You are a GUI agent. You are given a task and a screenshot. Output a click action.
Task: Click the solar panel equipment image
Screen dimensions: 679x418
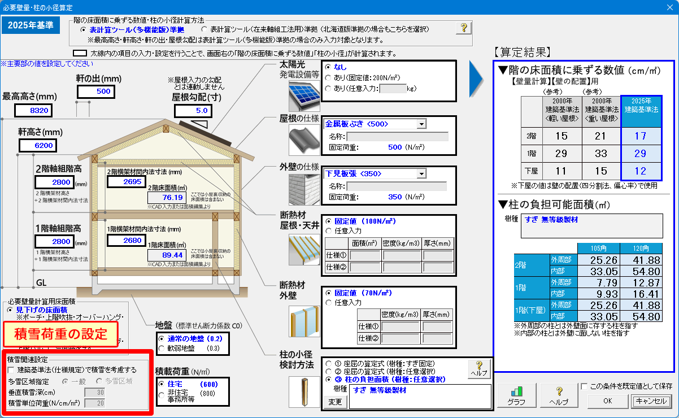coord(304,95)
